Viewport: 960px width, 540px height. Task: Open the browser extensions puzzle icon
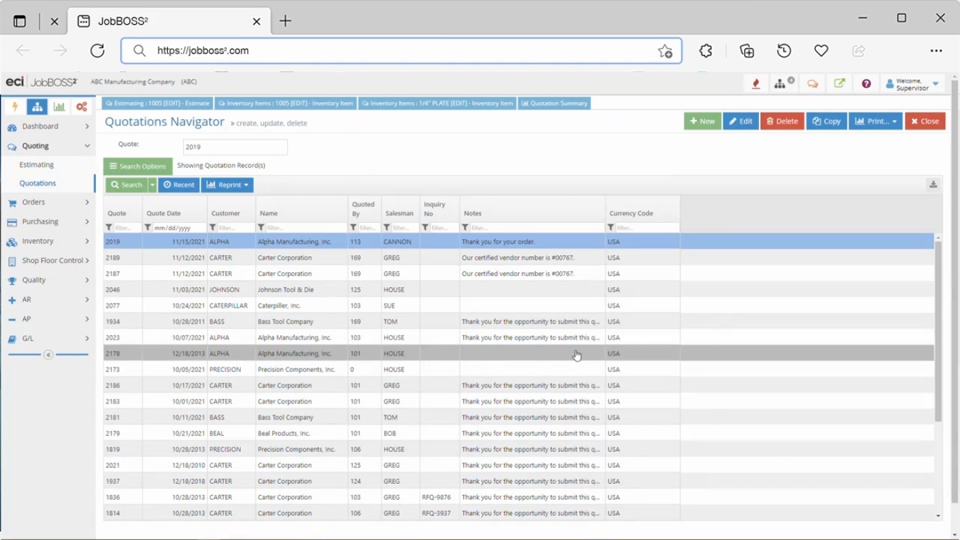[706, 51]
